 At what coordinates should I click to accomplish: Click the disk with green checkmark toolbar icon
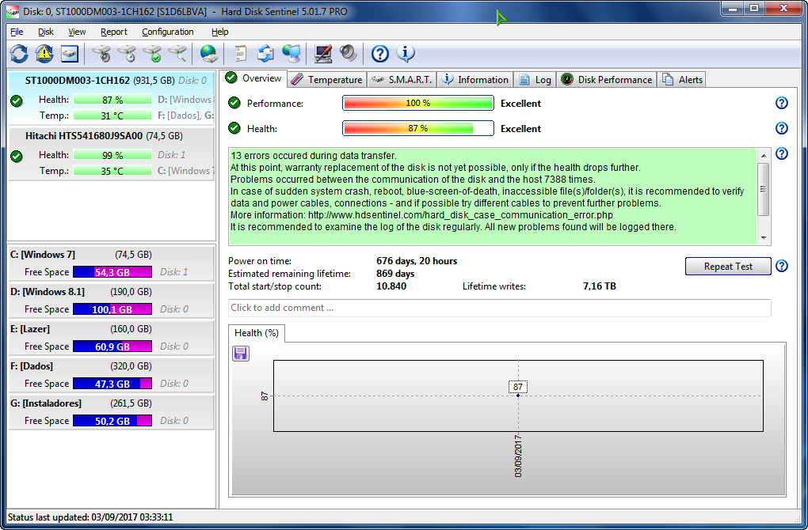coord(153,54)
